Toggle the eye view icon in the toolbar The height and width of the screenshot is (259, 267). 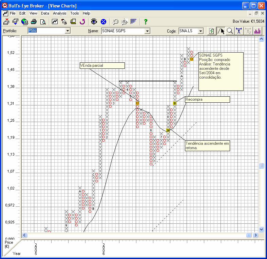click(x=94, y=22)
